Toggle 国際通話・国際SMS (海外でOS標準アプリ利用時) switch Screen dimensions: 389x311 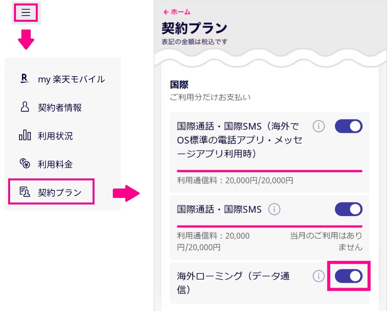(x=349, y=126)
